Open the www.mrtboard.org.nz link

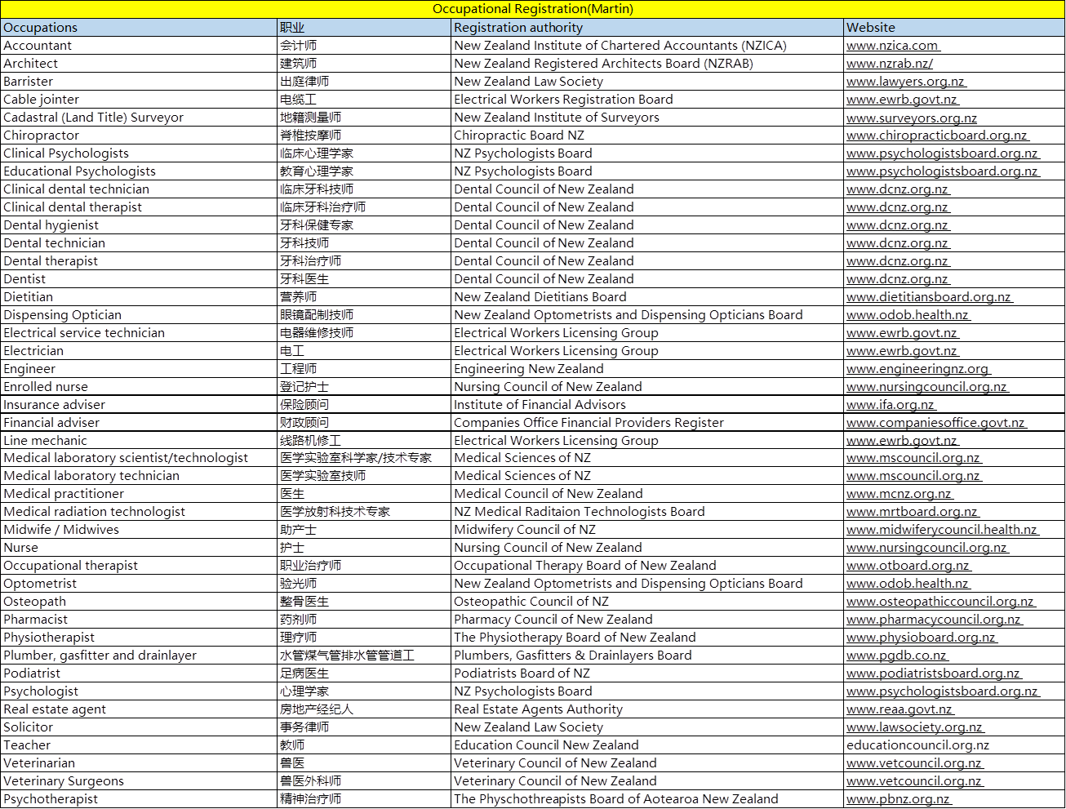913,512
